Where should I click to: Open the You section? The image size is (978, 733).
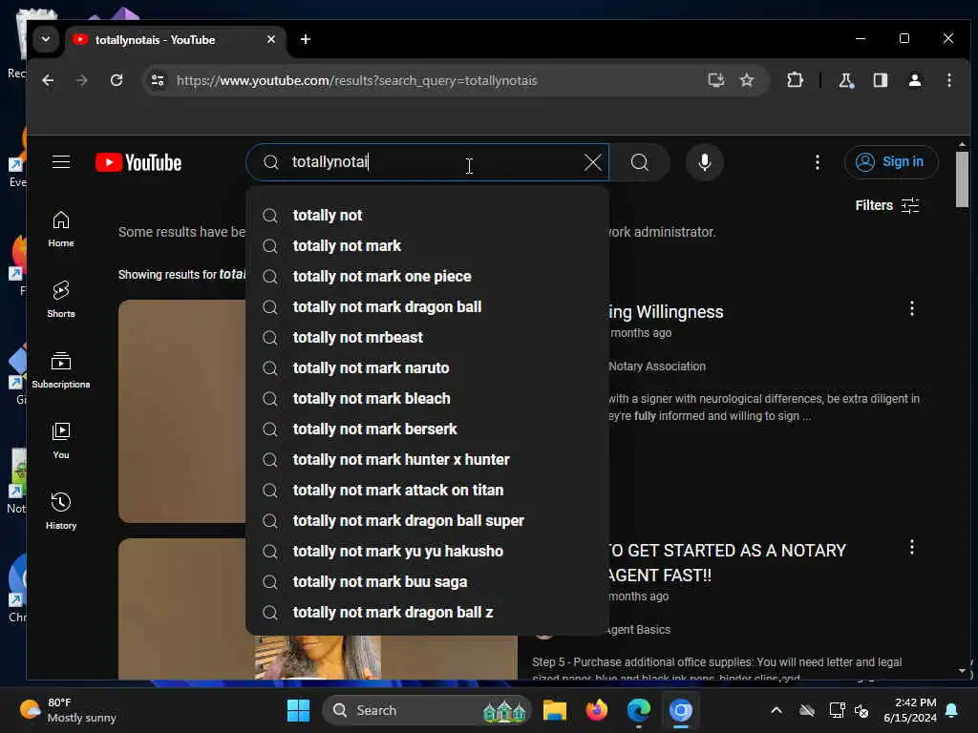(61, 441)
